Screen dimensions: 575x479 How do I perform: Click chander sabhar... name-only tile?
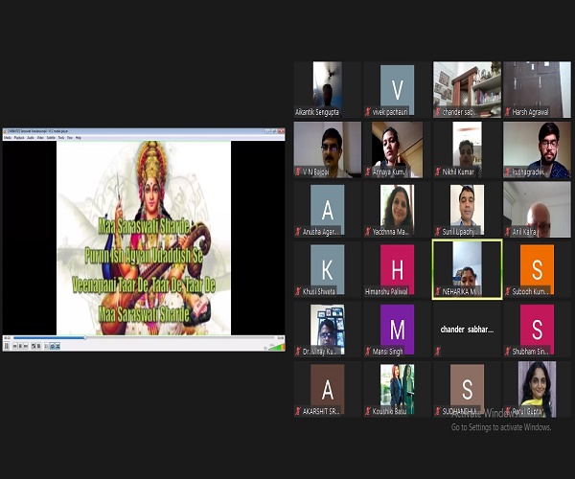pyautogui.click(x=468, y=330)
